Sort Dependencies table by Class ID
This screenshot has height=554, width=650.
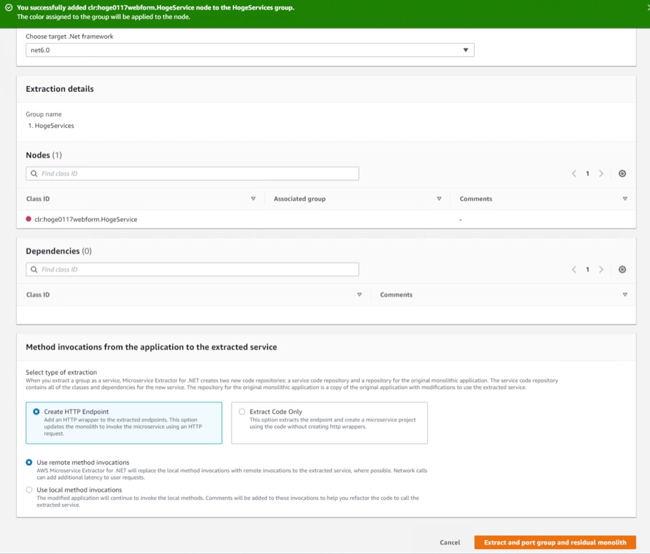[360, 295]
